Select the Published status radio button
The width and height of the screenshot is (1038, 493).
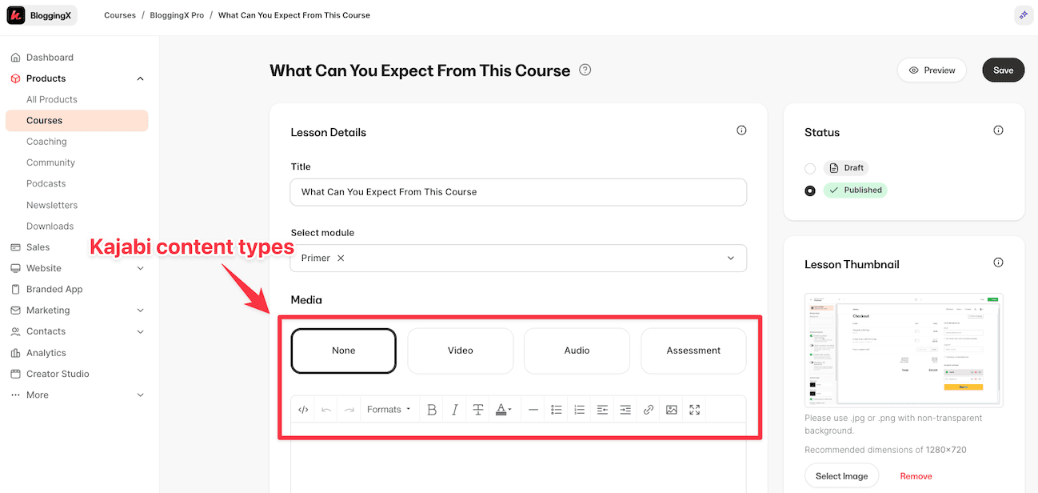(x=810, y=190)
